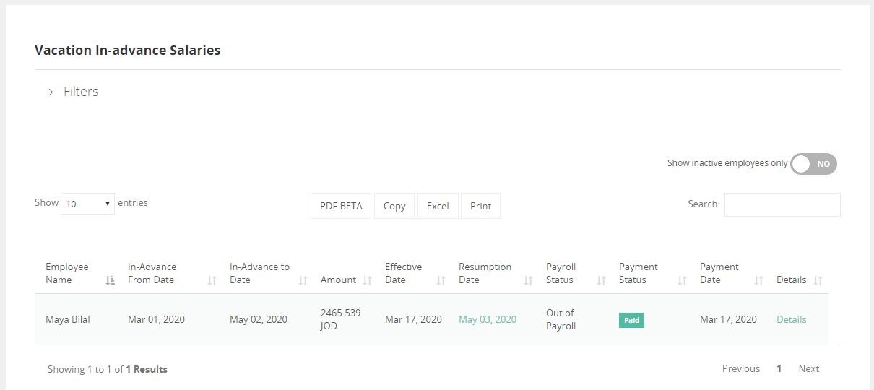Sort by Payment Date icon

pos(759,280)
